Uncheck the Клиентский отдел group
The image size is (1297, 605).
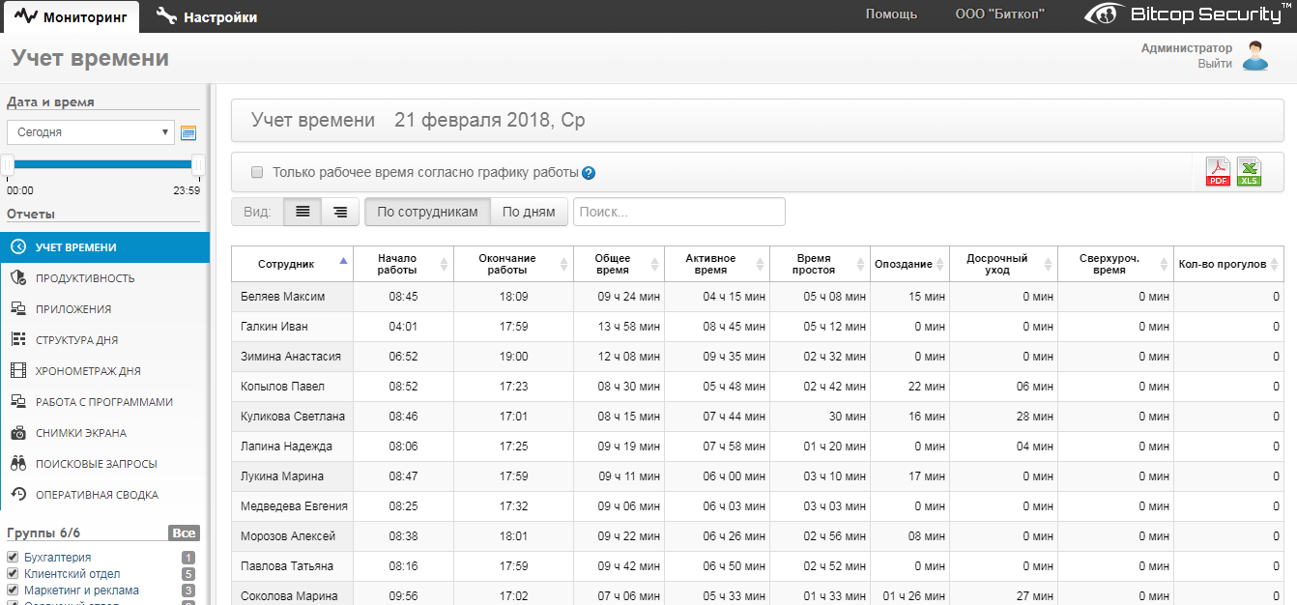13,574
